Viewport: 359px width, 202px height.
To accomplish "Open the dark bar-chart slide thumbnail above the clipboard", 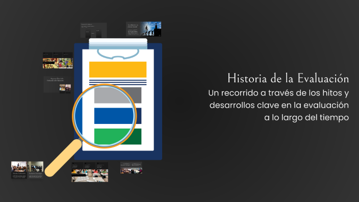I will 93,30.
